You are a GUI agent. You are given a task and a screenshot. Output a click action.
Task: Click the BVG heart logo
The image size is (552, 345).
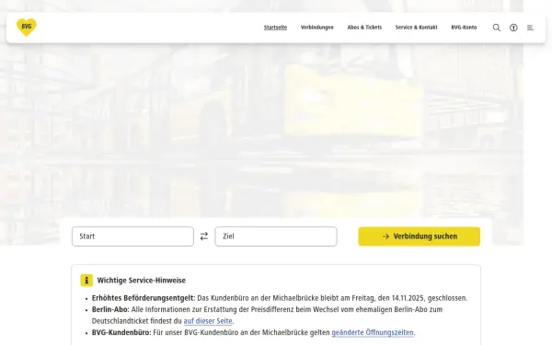[x=27, y=27]
